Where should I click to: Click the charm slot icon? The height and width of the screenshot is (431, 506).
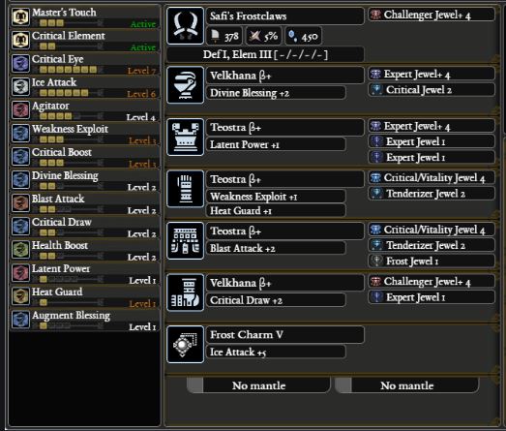tap(185, 345)
